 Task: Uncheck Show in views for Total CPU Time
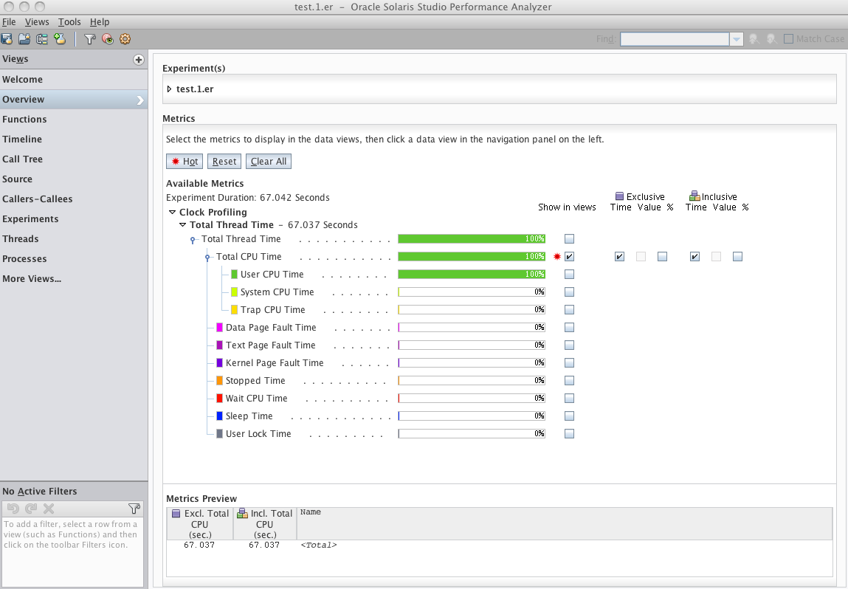(x=569, y=256)
